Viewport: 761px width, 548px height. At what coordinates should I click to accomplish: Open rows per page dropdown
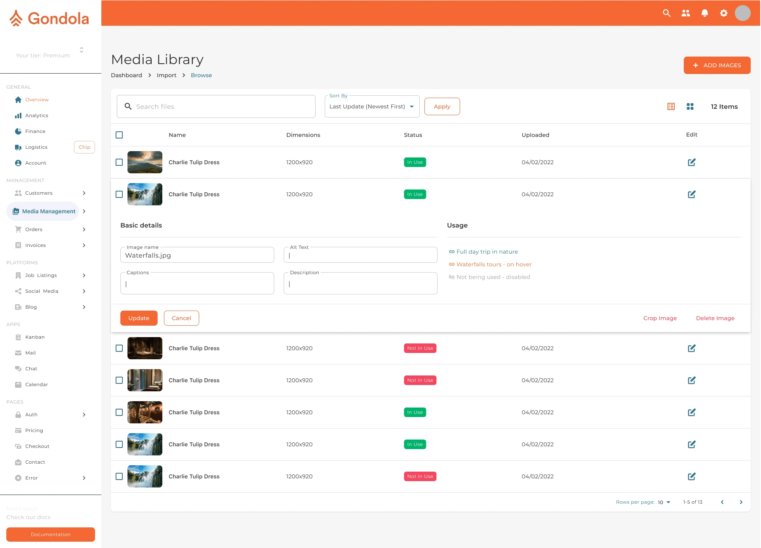tap(664, 502)
